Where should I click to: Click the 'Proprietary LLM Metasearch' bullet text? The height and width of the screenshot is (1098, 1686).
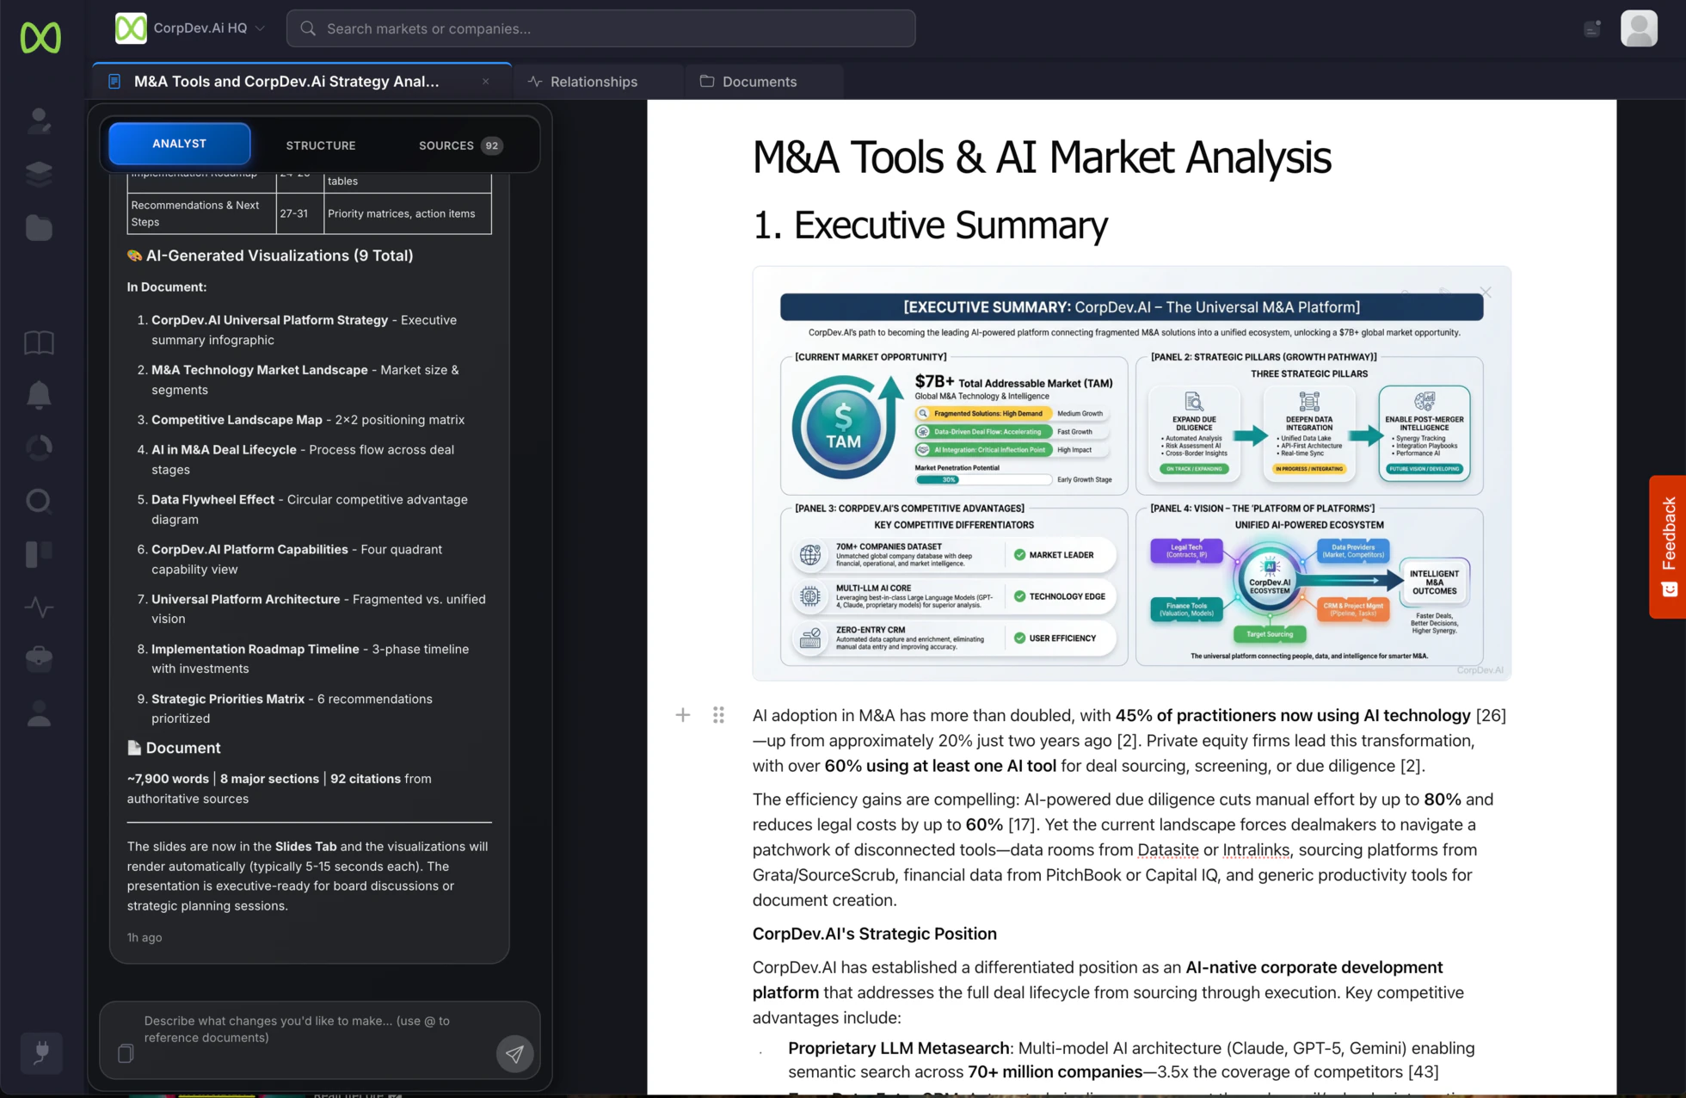pos(898,1049)
